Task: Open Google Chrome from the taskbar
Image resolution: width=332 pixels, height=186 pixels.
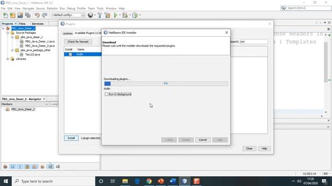Action: click(149, 181)
